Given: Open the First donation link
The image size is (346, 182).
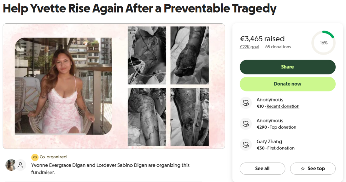Looking at the screenshot, I should coord(281,148).
